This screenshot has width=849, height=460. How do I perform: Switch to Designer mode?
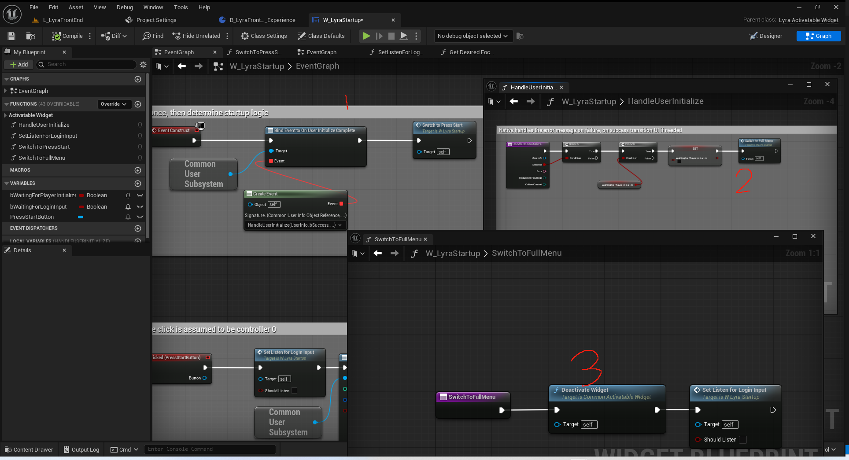[766, 36]
